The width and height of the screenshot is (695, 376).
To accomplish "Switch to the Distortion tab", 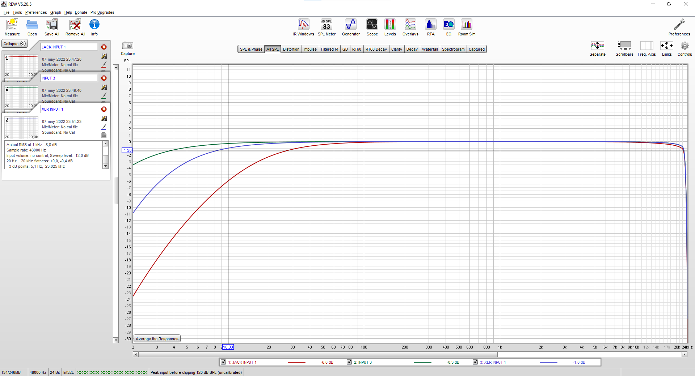I will 291,49.
